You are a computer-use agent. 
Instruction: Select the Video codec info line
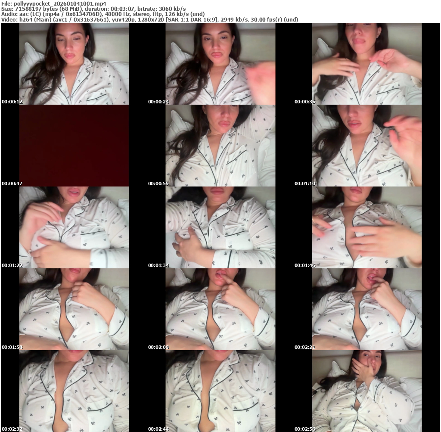[x=149, y=19]
